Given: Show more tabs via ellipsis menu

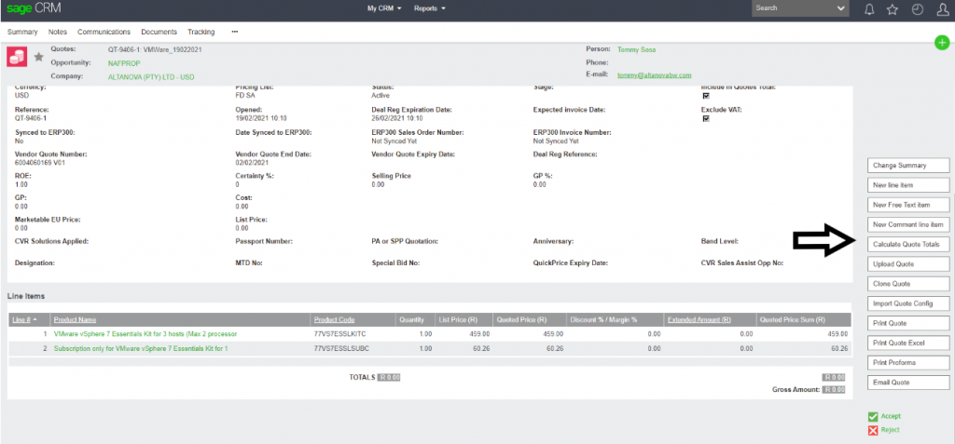Looking at the screenshot, I should (x=234, y=32).
